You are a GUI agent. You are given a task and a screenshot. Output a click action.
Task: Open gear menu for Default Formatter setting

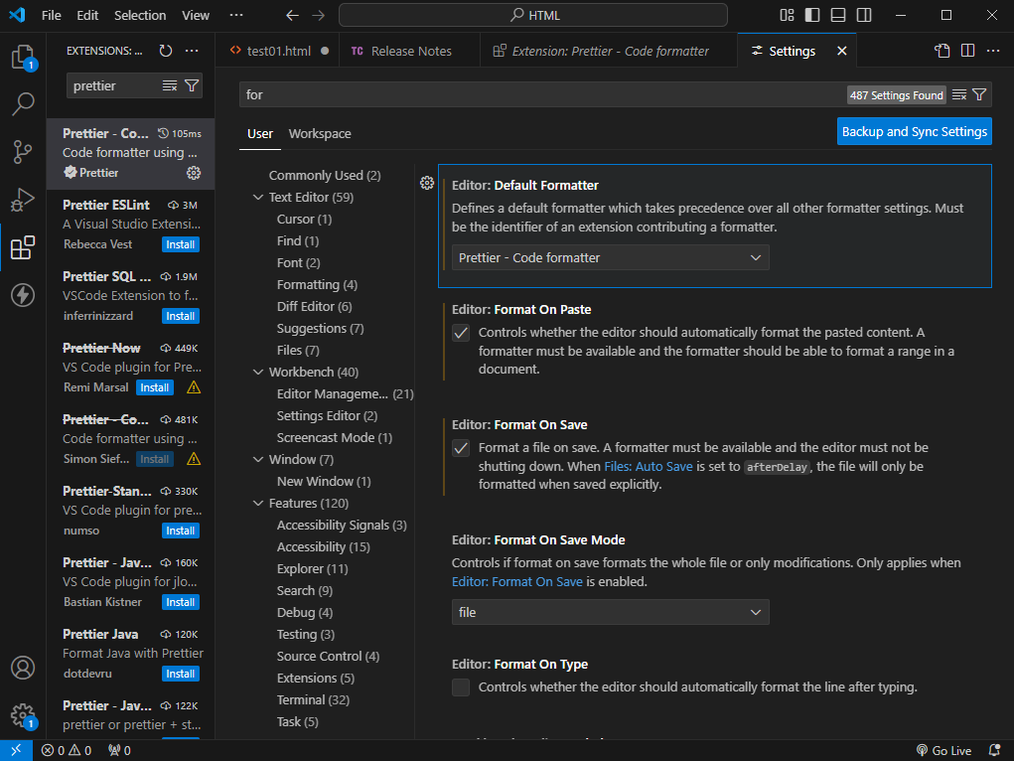point(427,183)
